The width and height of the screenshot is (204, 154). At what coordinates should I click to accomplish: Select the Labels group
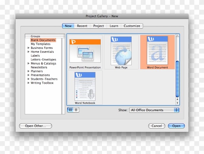(35, 56)
